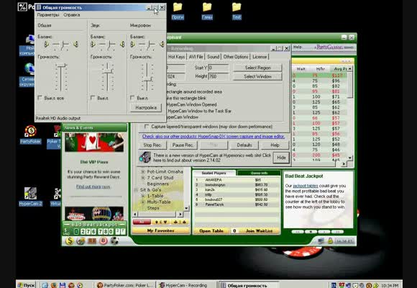Screen dimensions: 417x288
Task: Click the Select Window button
Action: click(x=257, y=76)
